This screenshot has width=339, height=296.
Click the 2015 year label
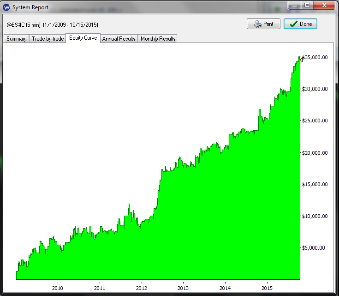click(x=267, y=288)
